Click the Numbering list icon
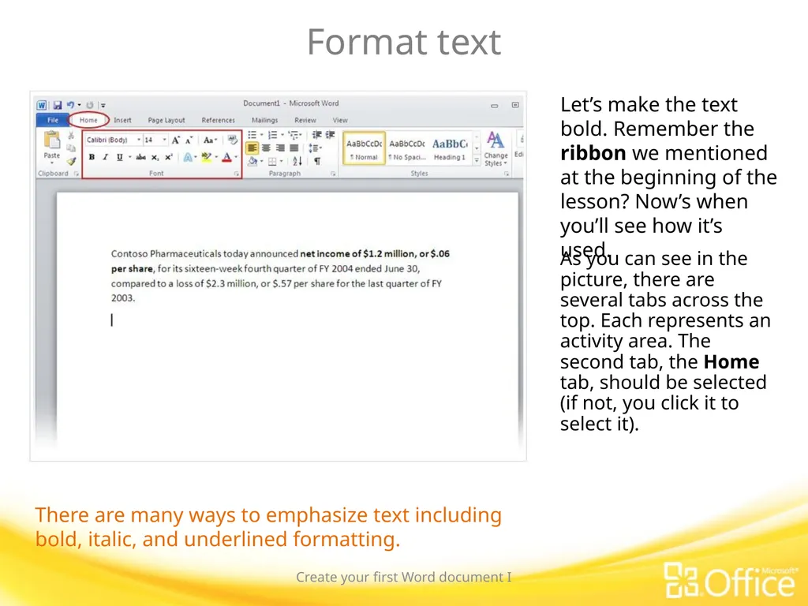Viewport: 808px width, 606px height. [272, 135]
